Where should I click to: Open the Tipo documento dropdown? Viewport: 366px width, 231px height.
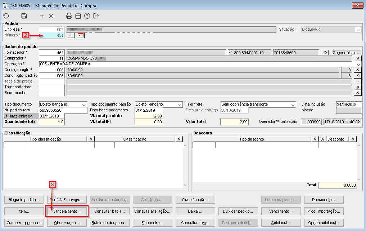tap(84, 105)
